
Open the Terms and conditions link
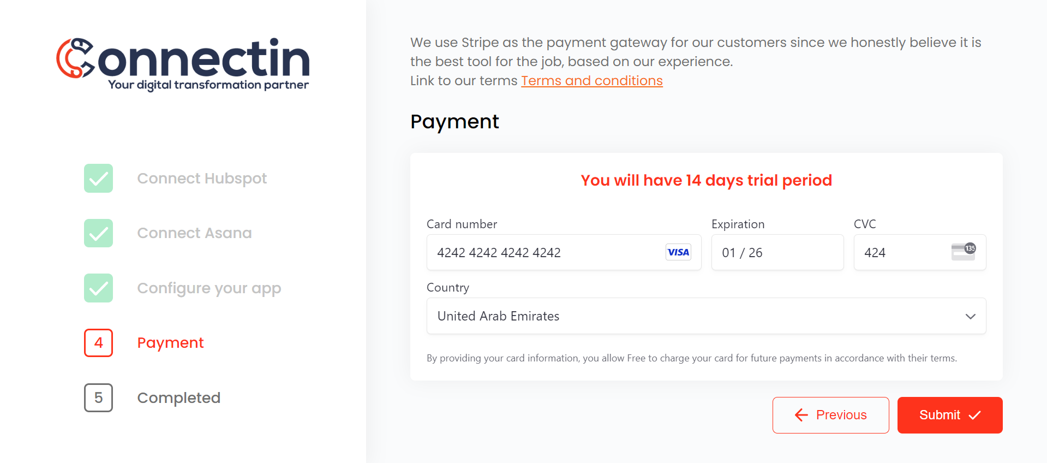point(592,81)
